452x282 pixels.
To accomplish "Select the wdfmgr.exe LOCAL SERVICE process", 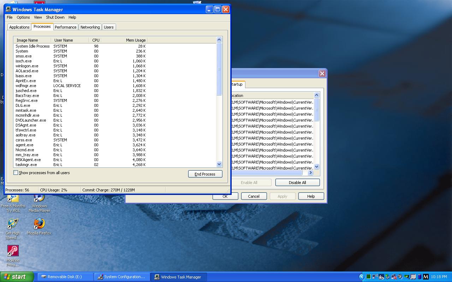I will (x=81, y=86).
